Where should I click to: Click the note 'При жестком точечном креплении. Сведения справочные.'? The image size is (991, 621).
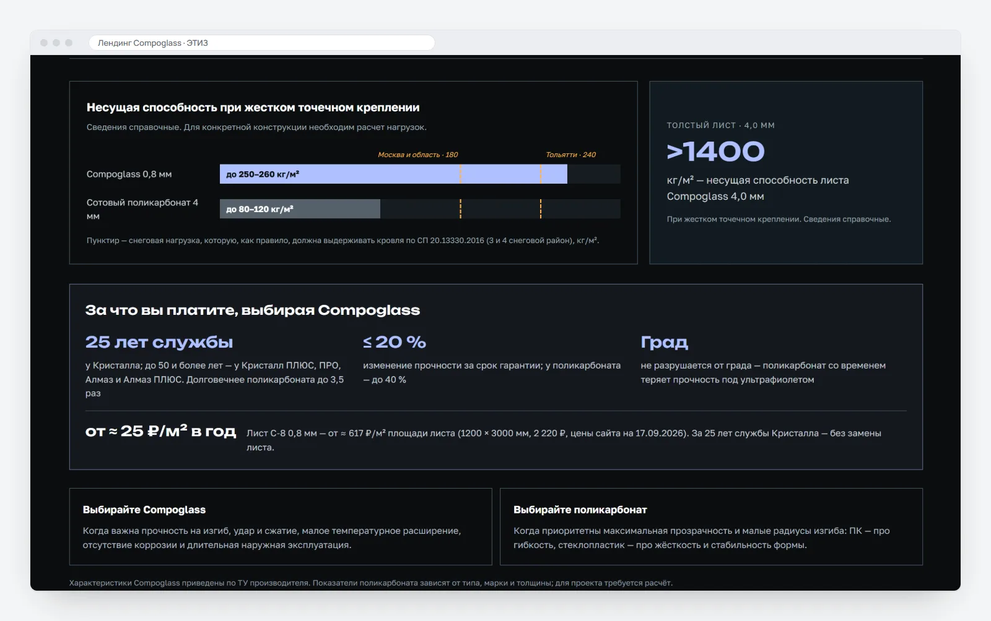[x=779, y=219]
